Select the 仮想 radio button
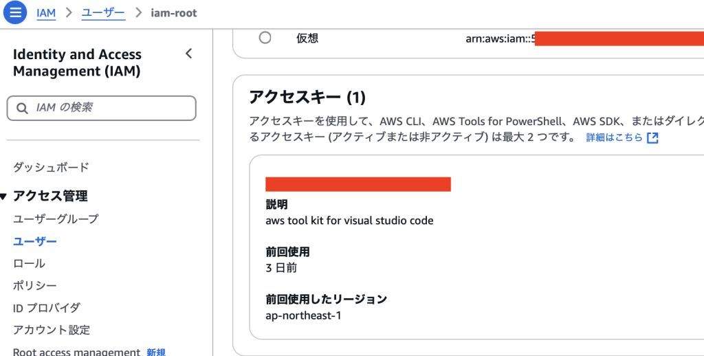The height and width of the screenshot is (356, 704). click(265, 38)
